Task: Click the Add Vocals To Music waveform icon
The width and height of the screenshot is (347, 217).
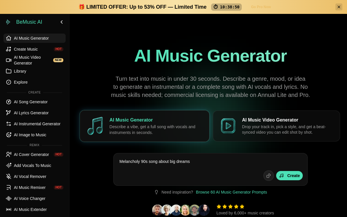Action: tap(9, 165)
